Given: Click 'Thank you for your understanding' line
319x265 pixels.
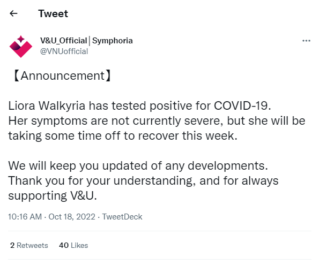Looking at the screenshot, I should 143,180.
